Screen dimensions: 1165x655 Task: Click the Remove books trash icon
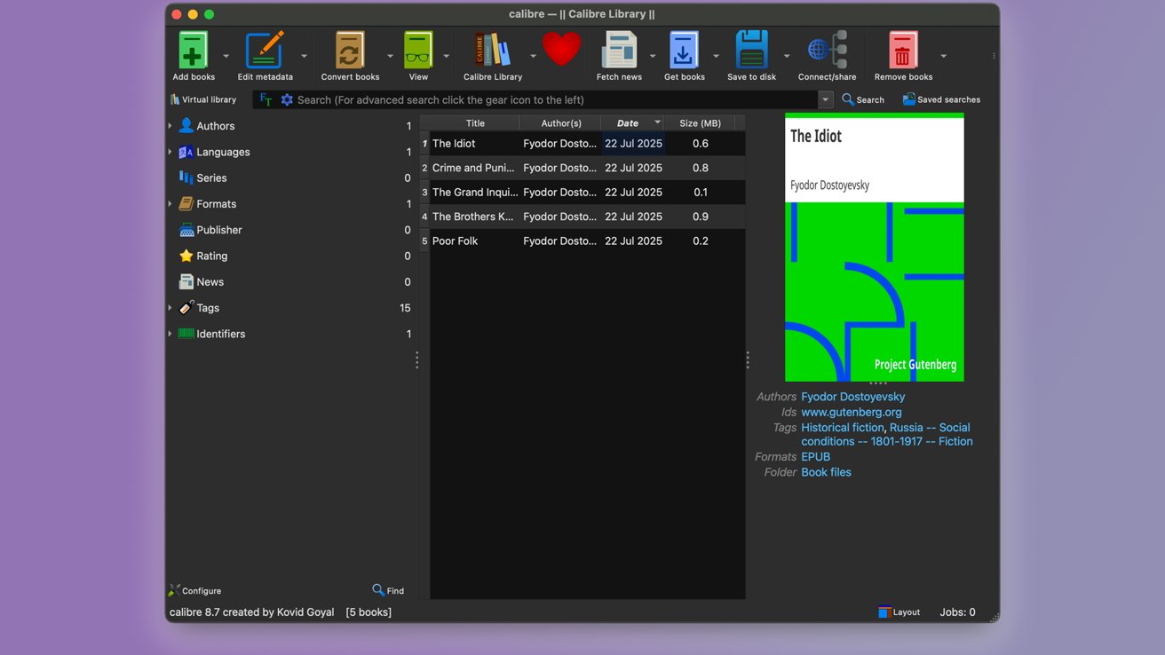(903, 51)
